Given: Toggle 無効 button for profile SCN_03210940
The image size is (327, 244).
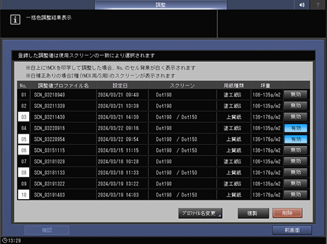Looking at the screenshot, I should 295,95.
